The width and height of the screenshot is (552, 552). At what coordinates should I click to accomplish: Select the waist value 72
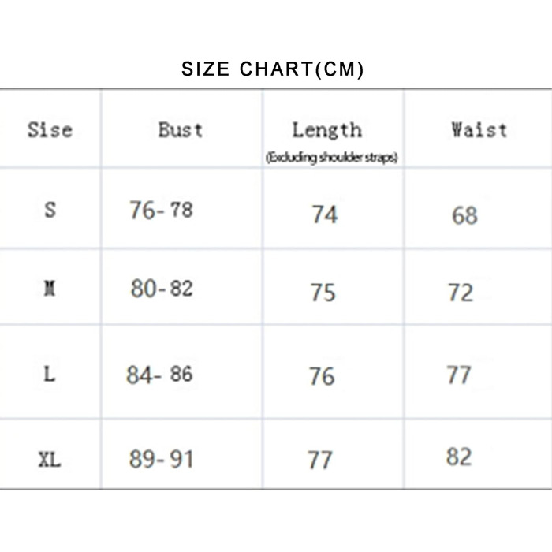coord(461,293)
